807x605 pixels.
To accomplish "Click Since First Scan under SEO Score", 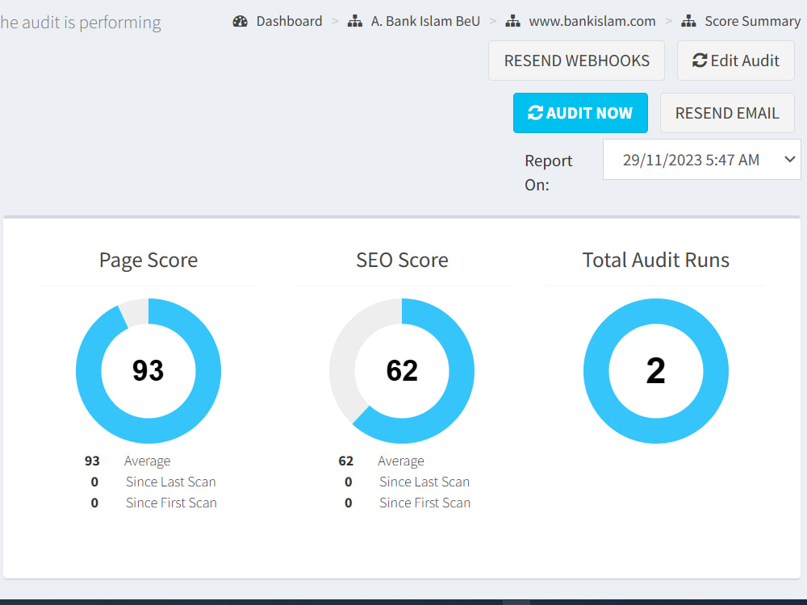I will coord(425,503).
